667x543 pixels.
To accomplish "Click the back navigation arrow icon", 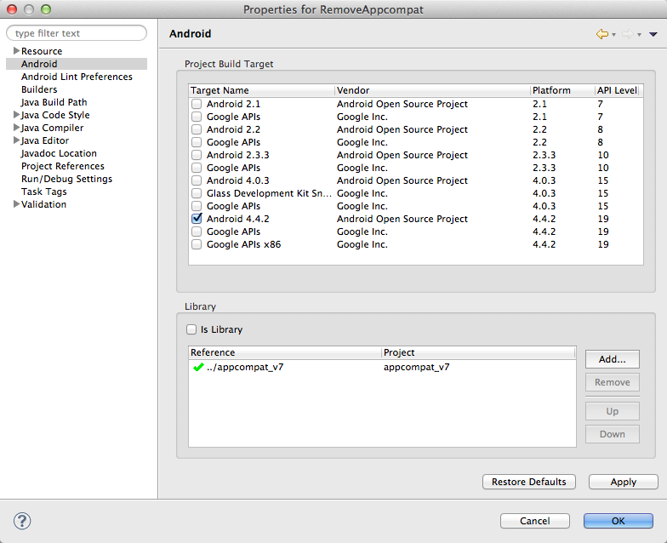I will coord(602,34).
